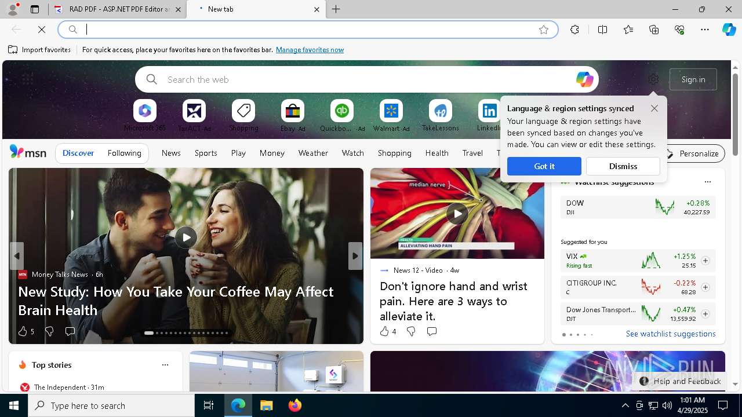This screenshot has width=742, height=417.
Task: Click Copilot icon in web search box
Action: [x=584, y=79]
